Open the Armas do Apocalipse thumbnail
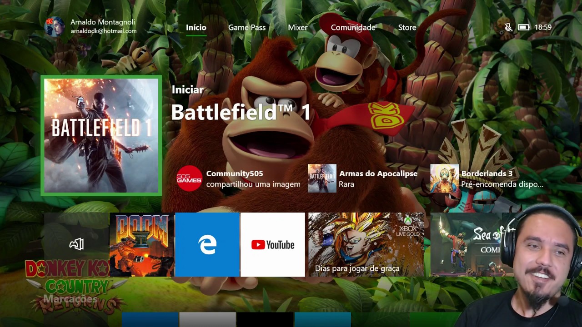582x327 pixels. click(x=322, y=178)
